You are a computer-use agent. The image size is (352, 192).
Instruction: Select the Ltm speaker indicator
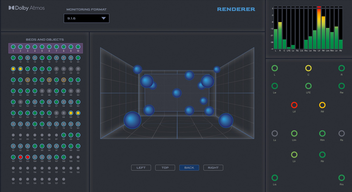(x=294, y=134)
